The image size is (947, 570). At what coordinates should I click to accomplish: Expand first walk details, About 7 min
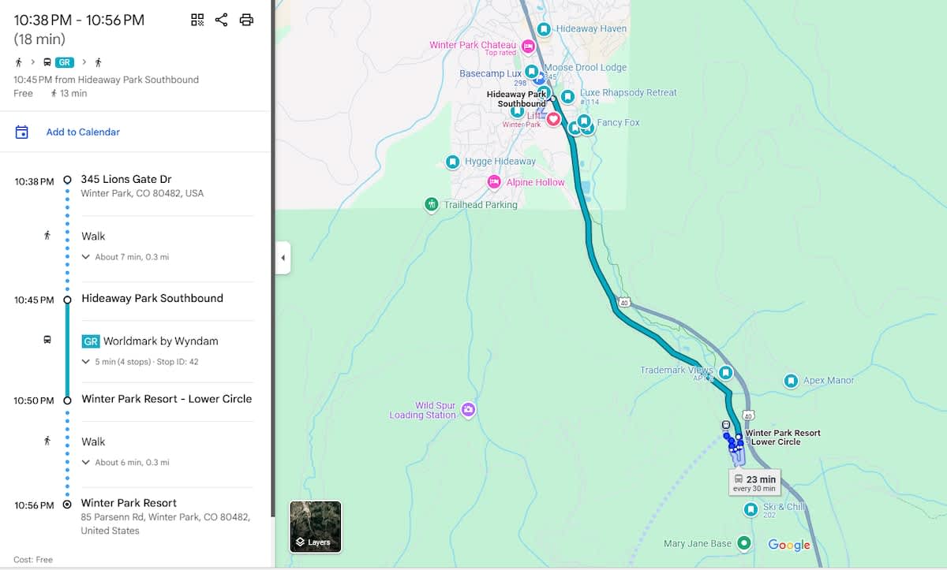pyautogui.click(x=126, y=257)
